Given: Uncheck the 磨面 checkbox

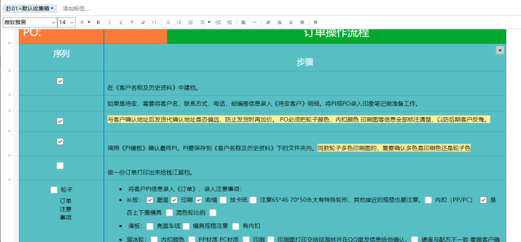Looking at the screenshot, I should pyautogui.click(x=150, y=200).
